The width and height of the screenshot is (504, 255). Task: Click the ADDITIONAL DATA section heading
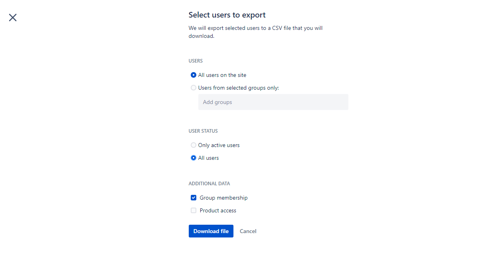[209, 184]
